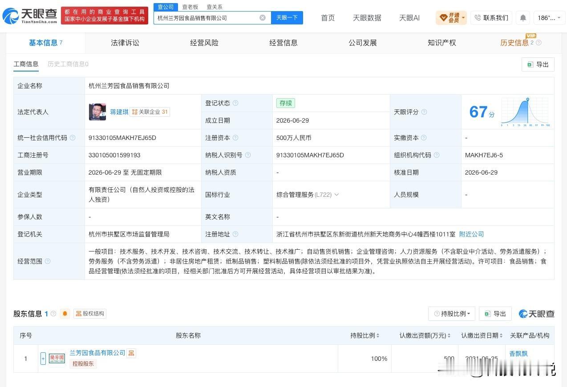567x387 pixels.
Task: Click help icon next to 组织机构代码
Action: point(437,155)
